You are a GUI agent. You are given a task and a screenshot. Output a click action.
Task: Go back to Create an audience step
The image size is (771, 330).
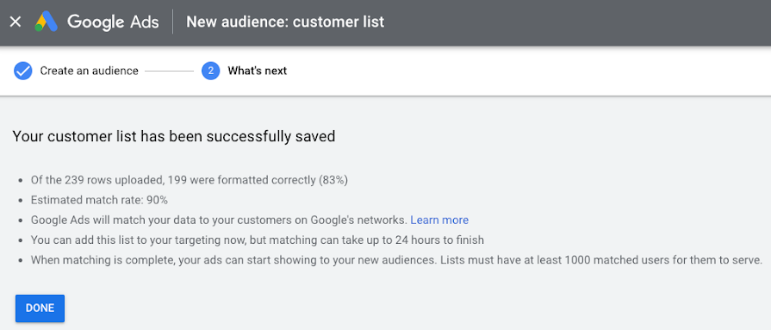tap(89, 71)
